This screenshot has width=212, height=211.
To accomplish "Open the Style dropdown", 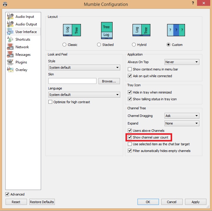I will coord(84,68).
